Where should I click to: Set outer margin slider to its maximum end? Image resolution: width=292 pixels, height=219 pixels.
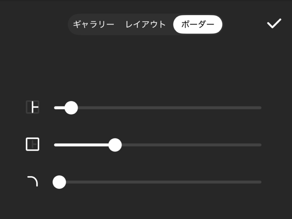pyautogui.click(x=260, y=145)
